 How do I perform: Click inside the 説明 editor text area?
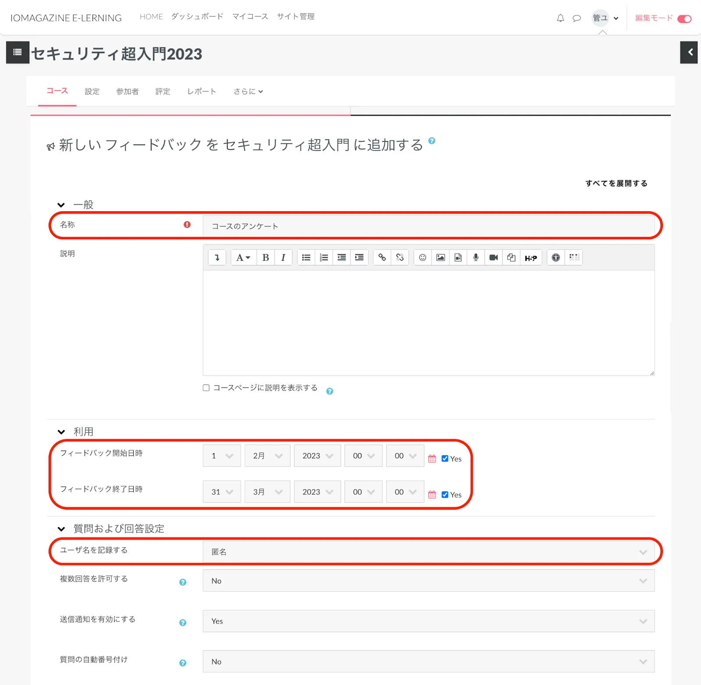pos(428,323)
